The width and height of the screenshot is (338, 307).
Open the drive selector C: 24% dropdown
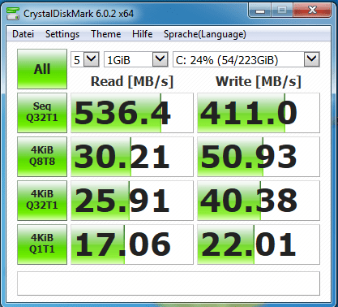pos(246,59)
